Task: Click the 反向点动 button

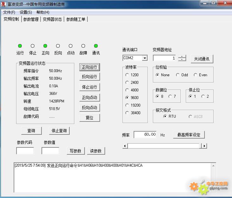Action: pyautogui.click(x=90, y=108)
